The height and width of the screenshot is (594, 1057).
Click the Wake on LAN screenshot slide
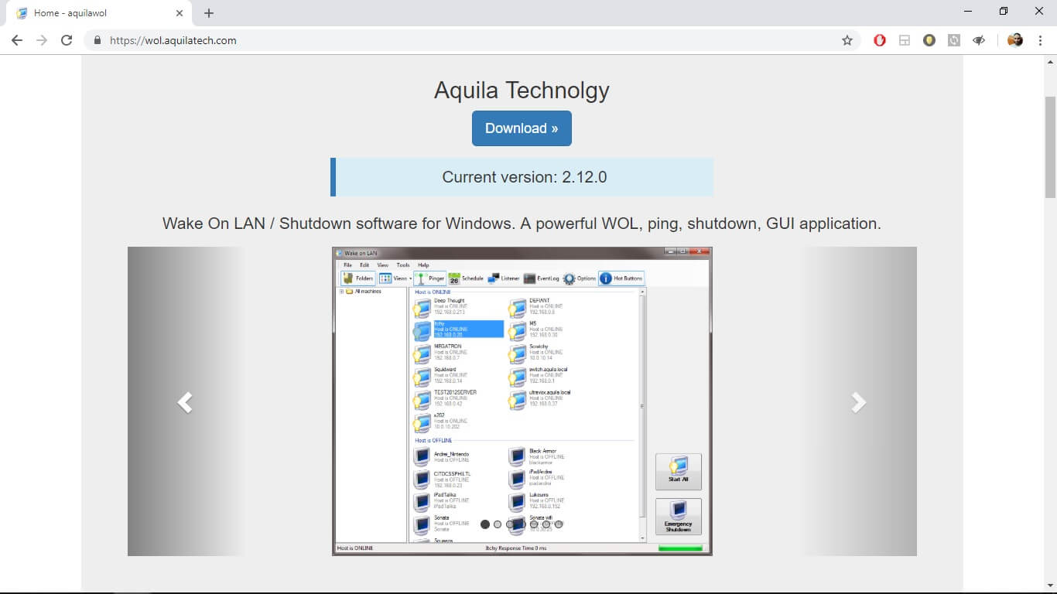click(522, 401)
